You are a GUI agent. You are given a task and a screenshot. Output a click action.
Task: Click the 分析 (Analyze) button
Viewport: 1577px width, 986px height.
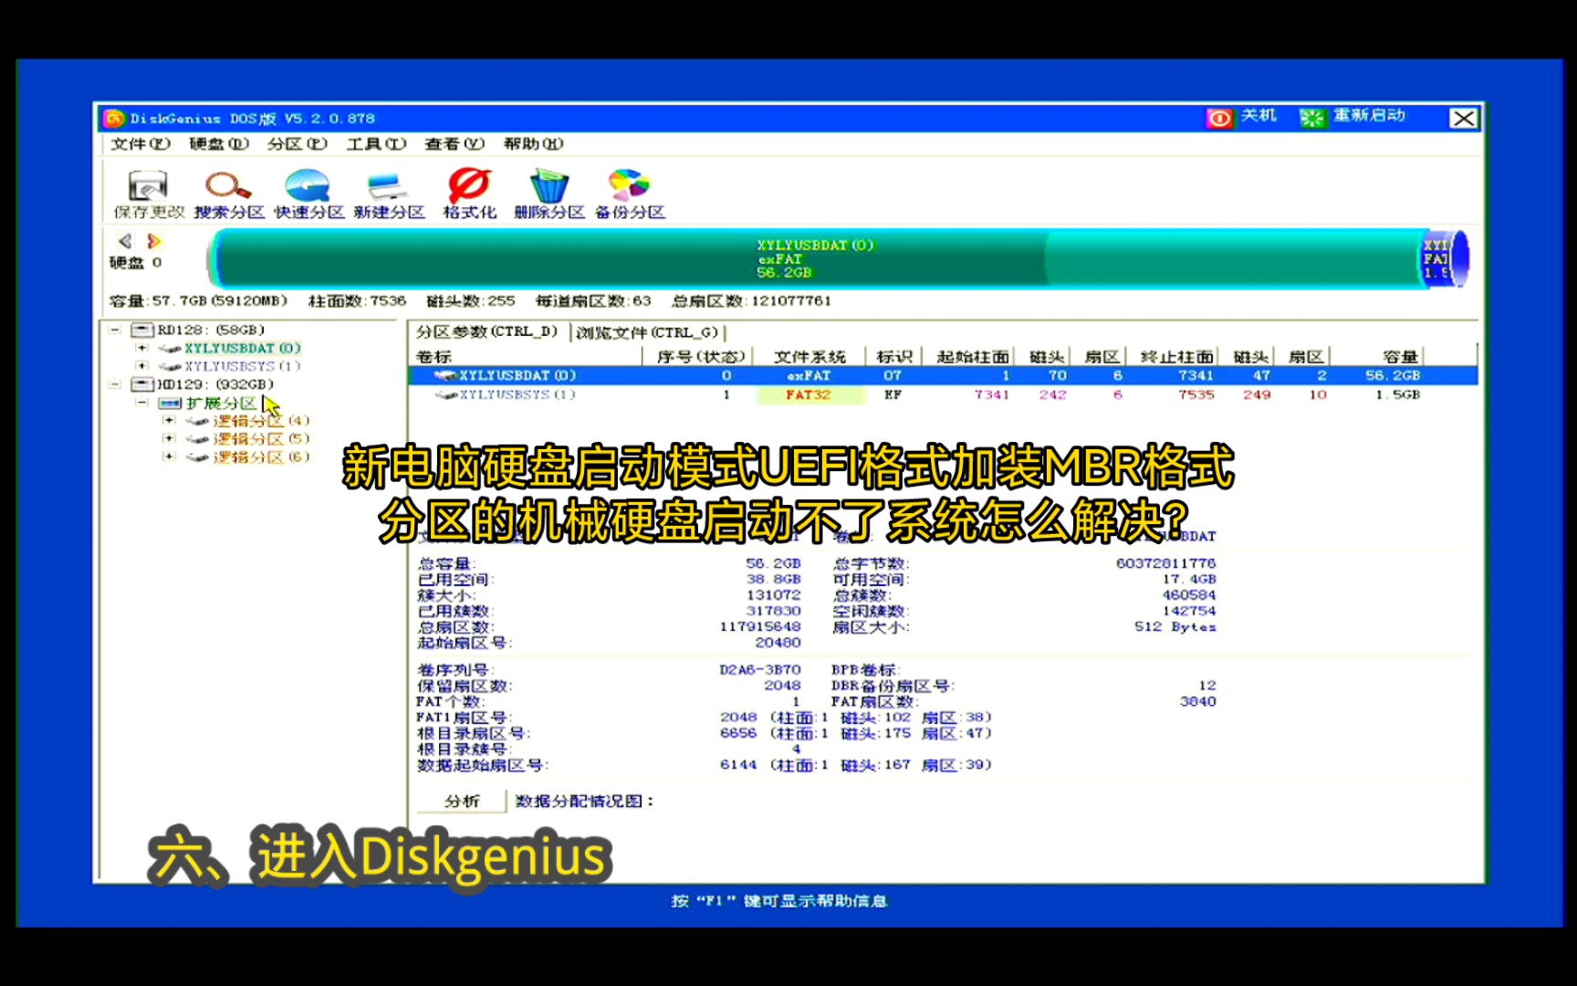click(x=461, y=801)
